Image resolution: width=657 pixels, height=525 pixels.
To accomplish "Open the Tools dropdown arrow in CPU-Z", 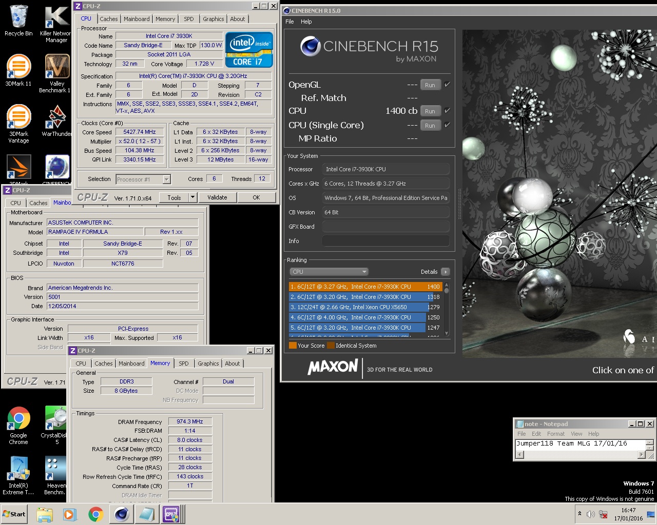I will point(192,197).
